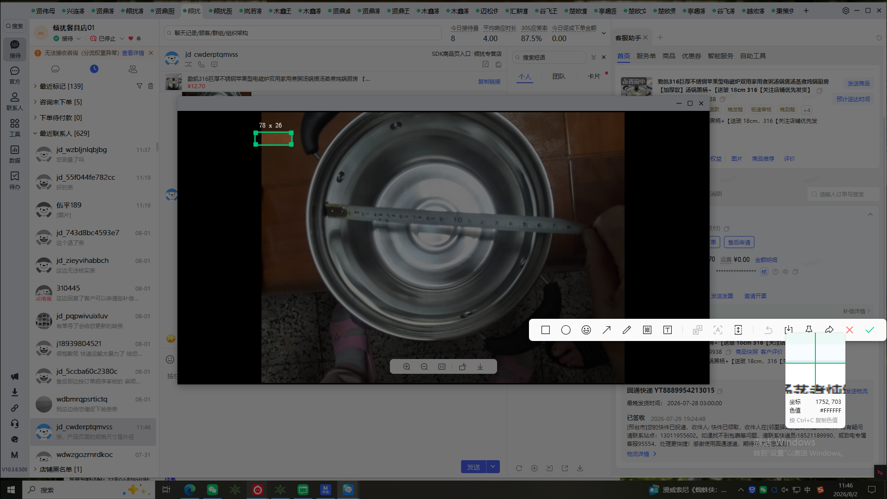Start a long scrolling screenshot

point(738,330)
